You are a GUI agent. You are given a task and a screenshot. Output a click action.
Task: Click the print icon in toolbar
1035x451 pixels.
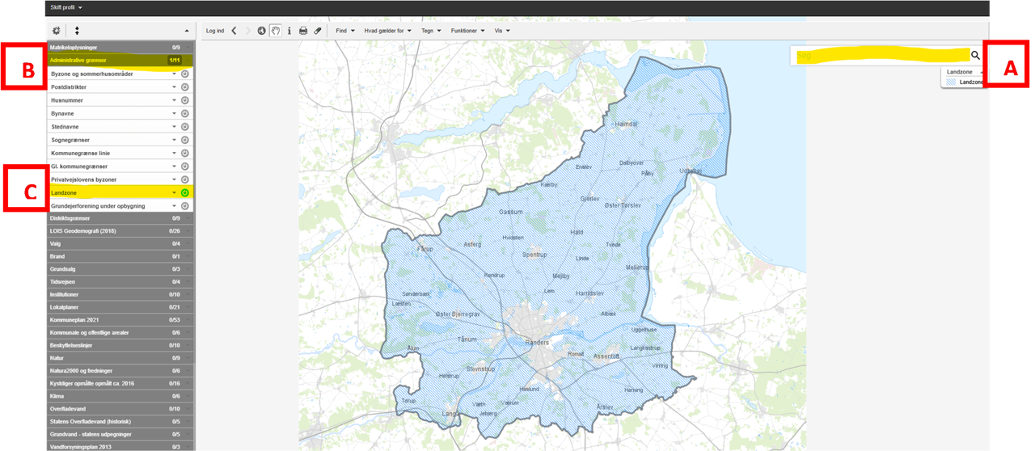[x=303, y=31]
